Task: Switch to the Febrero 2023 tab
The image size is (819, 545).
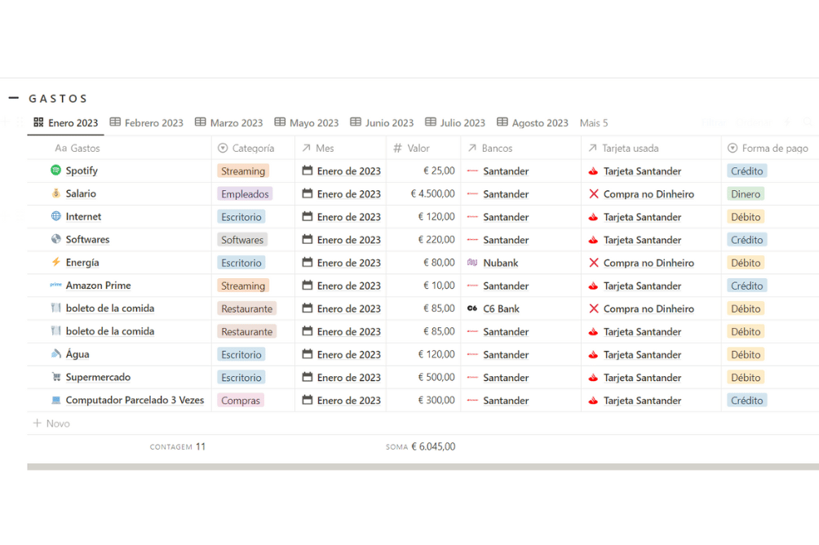Action: click(x=147, y=123)
